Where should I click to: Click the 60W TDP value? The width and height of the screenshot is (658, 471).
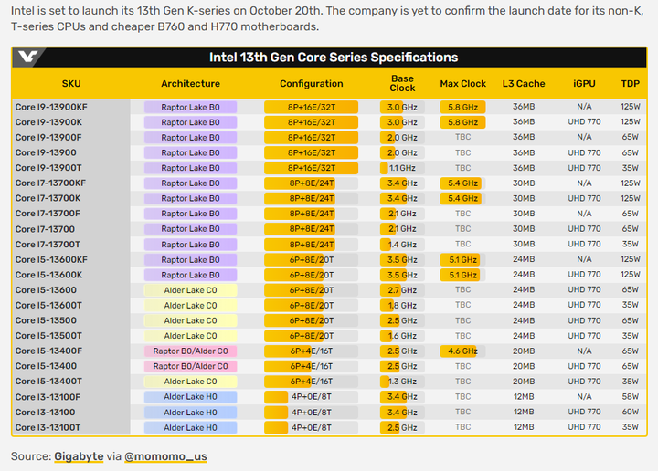(631, 412)
